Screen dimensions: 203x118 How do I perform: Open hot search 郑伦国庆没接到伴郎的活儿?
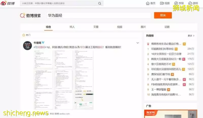coord(166,69)
